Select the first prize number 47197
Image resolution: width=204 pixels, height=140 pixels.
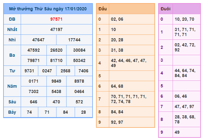[x=56, y=29]
